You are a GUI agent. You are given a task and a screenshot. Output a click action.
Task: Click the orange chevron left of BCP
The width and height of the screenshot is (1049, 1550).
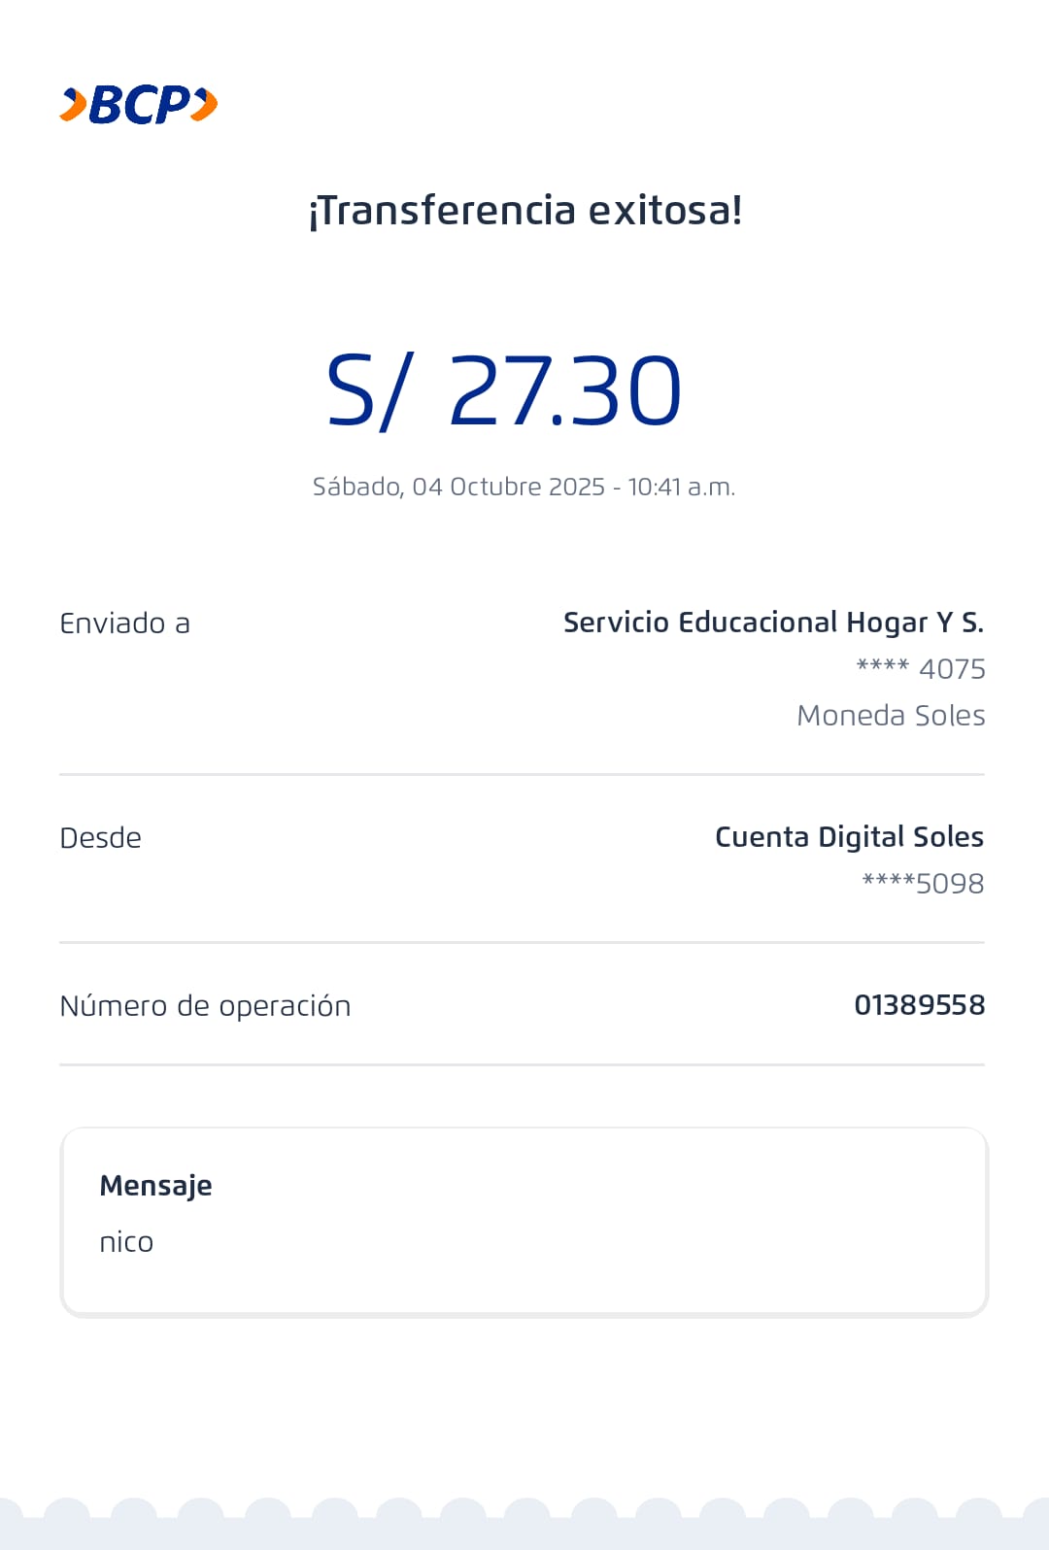point(73,105)
